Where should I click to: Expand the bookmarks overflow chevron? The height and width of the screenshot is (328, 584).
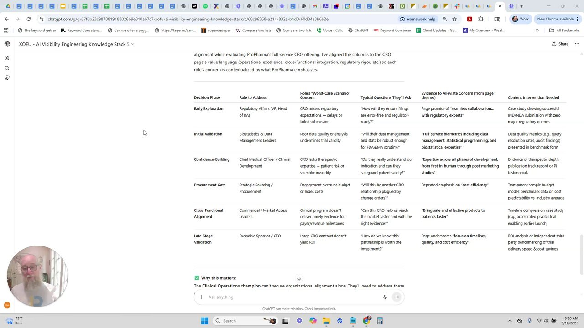point(537,31)
